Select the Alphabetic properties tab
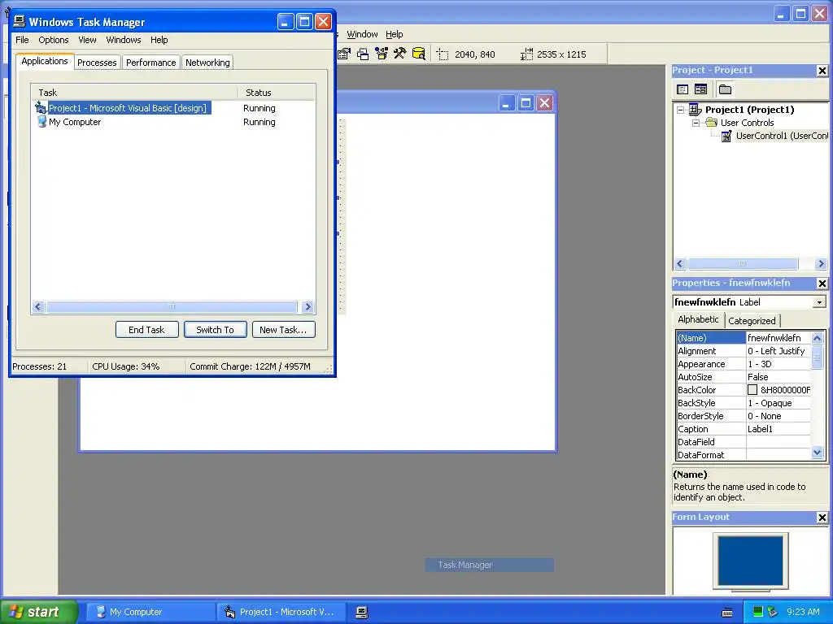The height and width of the screenshot is (624, 833). 698,319
